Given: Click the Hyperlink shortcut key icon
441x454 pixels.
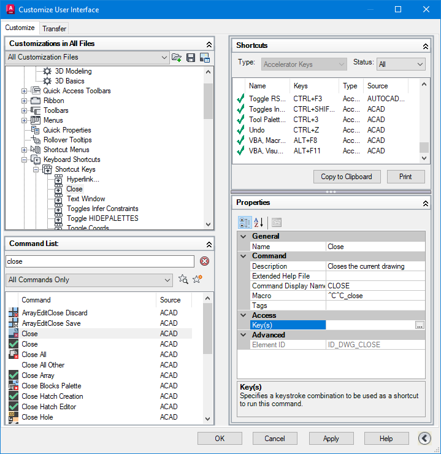Looking at the screenshot, I should click(58, 179).
